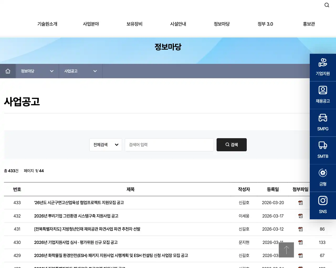Click the home icon in the breadcrumb
Viewport: 336px width, 268px height.
(x=8, y=71)
